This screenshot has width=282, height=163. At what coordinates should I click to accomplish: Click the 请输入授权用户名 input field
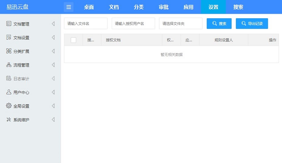click(x=133, y=24)
